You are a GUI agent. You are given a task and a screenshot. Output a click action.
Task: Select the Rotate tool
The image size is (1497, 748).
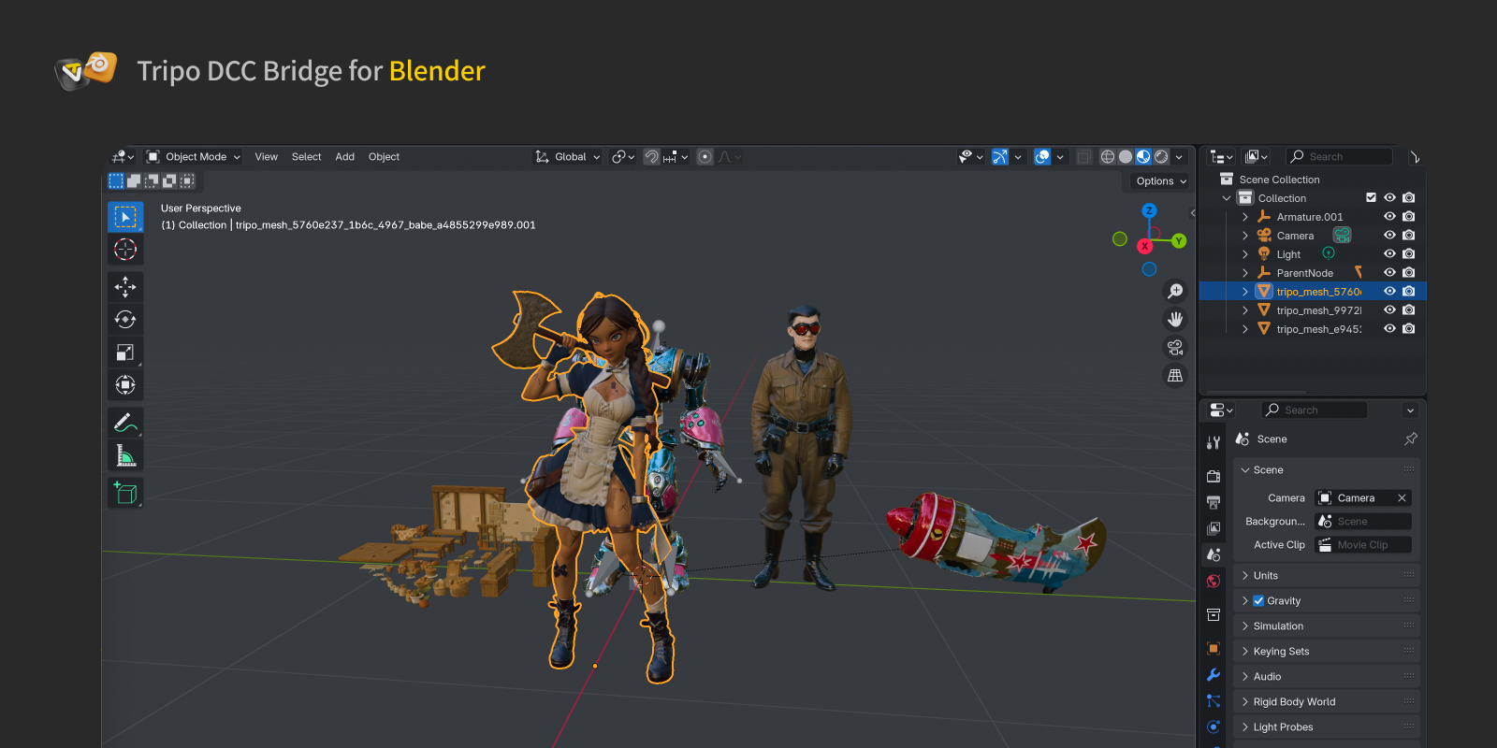[125, 320]
